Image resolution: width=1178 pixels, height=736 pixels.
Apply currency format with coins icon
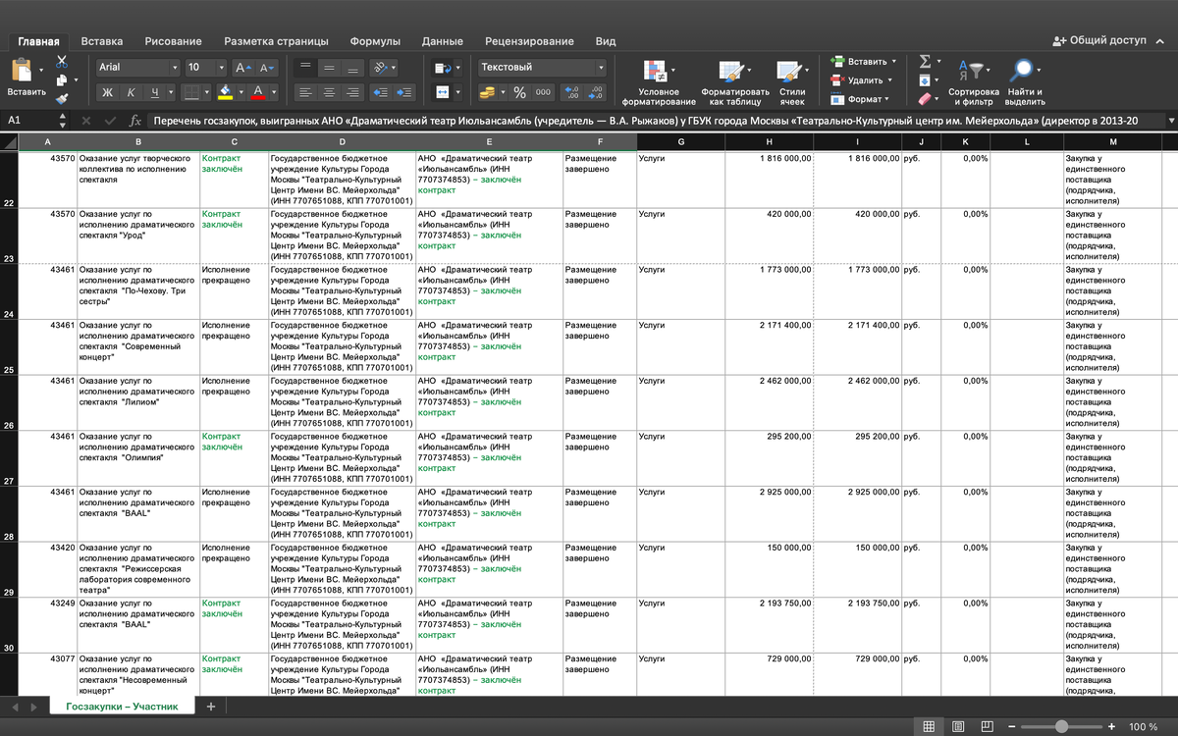[488, 92]
